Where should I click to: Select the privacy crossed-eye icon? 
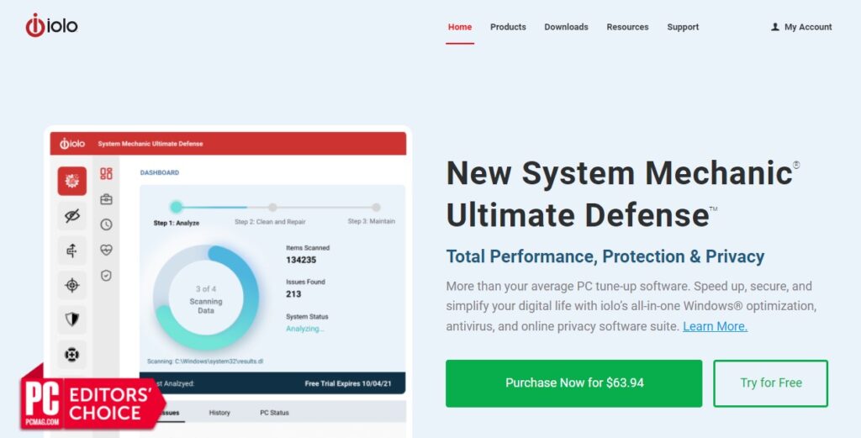click(72, 216)
